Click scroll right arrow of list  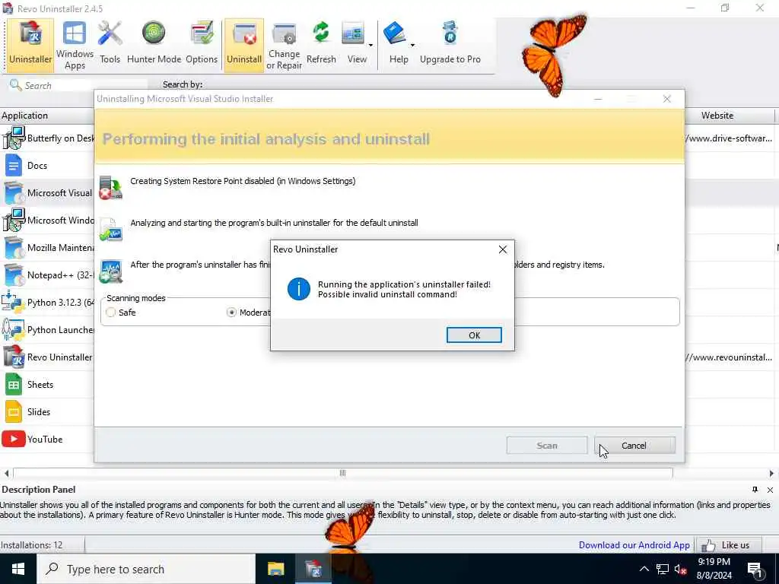[771, 473]
